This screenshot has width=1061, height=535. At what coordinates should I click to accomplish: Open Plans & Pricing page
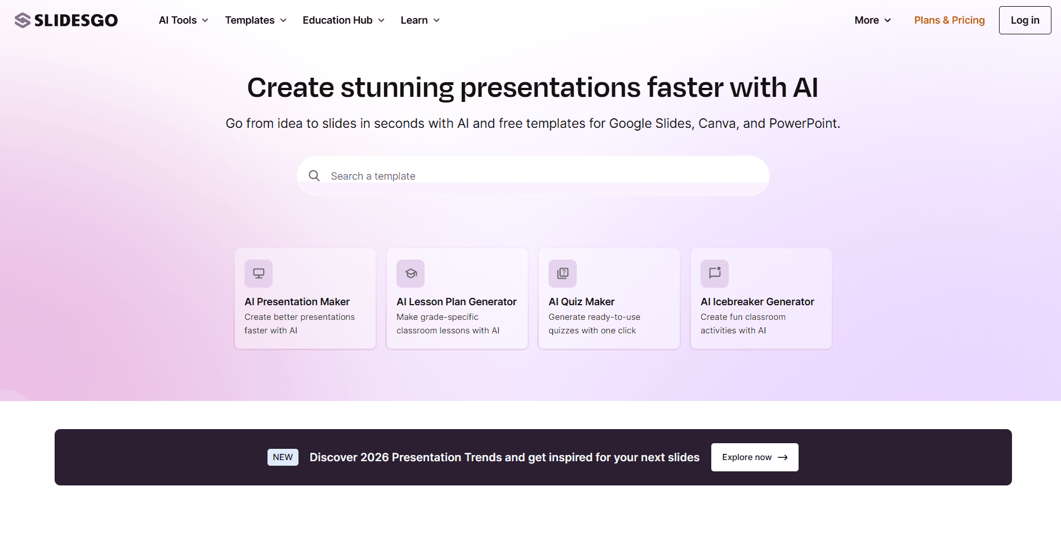949,20
